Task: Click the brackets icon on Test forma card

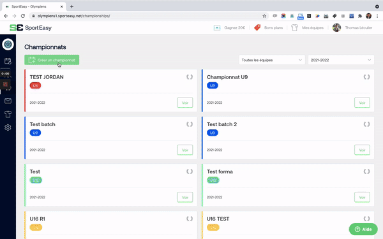Action: tap(366, 171)
